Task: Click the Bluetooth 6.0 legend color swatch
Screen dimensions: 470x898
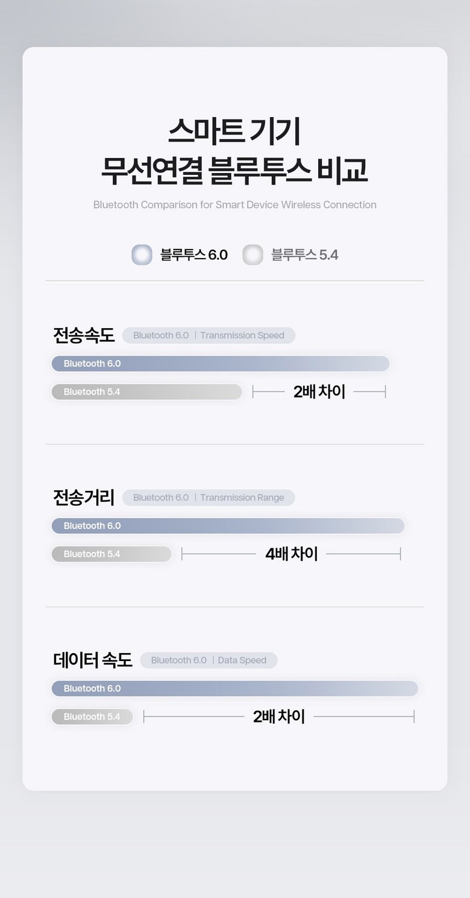Action: click(142, 255)
